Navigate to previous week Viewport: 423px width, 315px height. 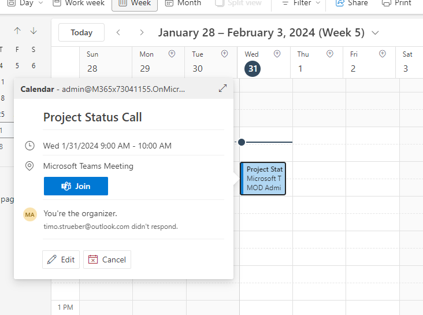coord(118,32)
